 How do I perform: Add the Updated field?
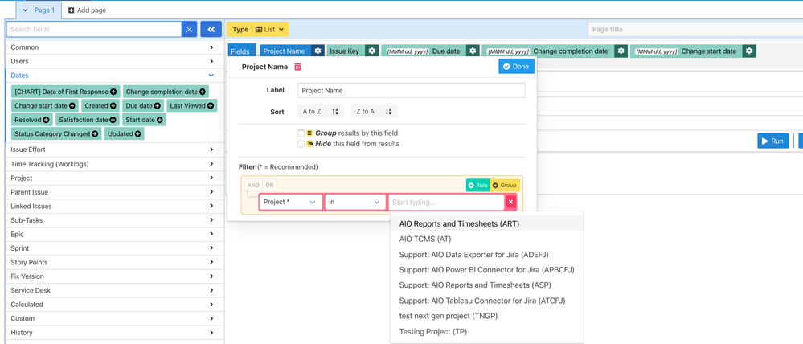tap(125, 133)
